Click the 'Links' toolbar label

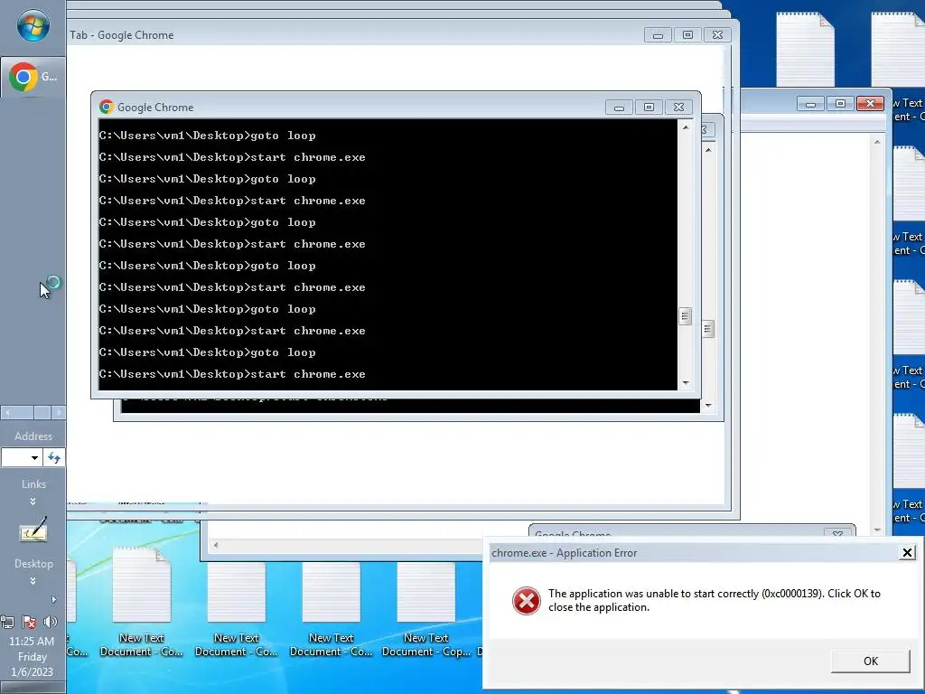(x=33, y=484)
